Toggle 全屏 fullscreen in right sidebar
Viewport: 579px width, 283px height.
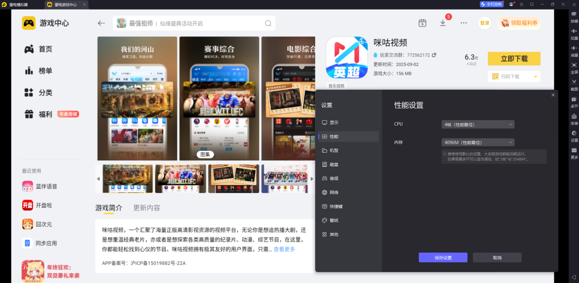point(574,68)
